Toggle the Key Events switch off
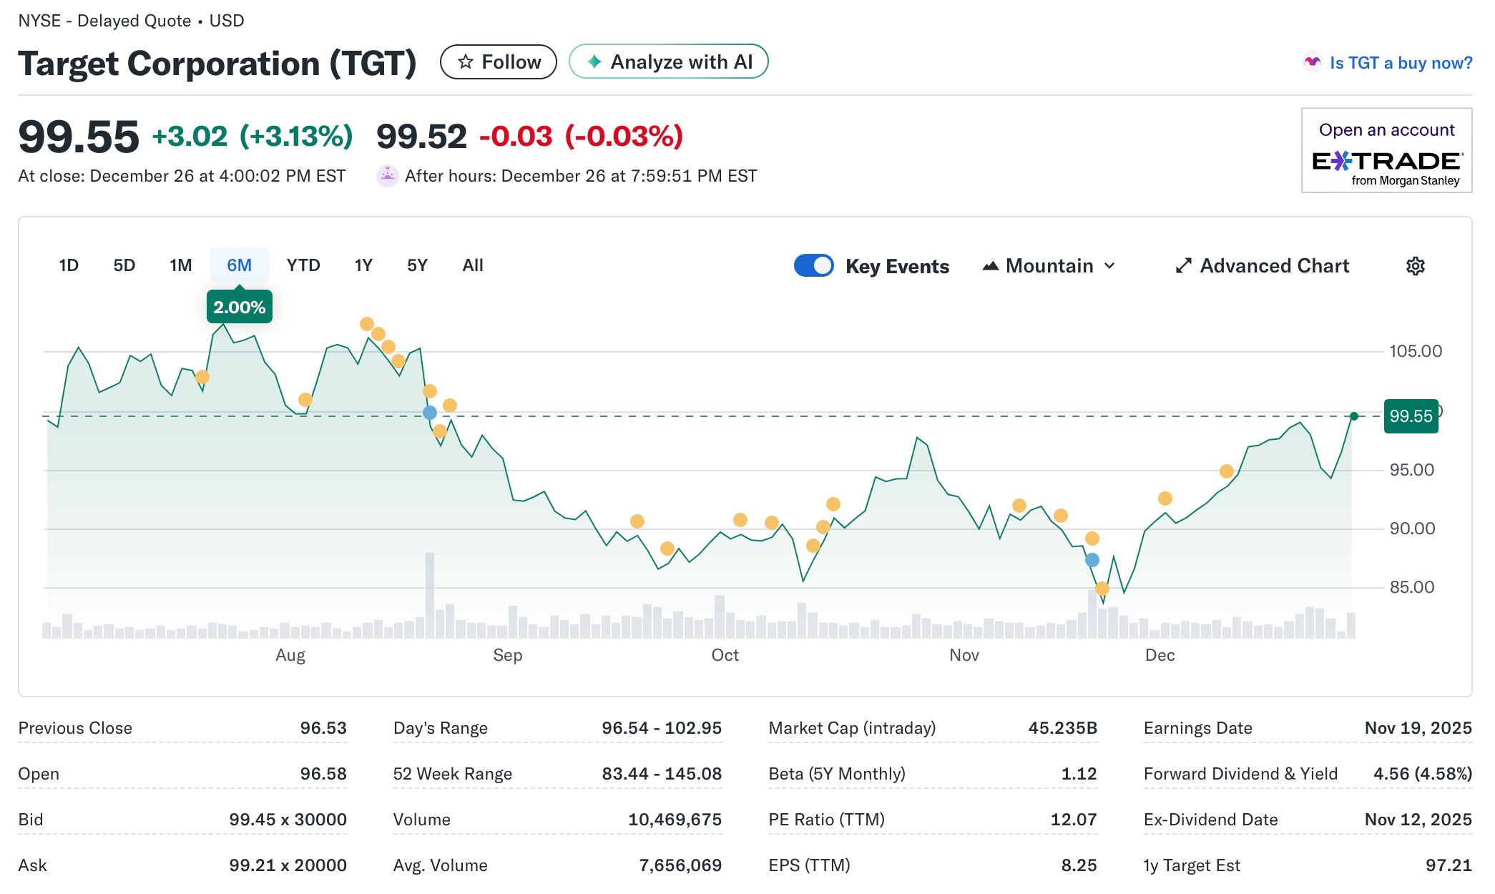Screen dimensions: 1495x894 coord(814,265)
